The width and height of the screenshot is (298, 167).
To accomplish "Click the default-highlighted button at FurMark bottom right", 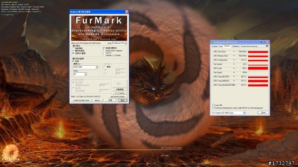I will pyautogui.click(x=122, y=100).
